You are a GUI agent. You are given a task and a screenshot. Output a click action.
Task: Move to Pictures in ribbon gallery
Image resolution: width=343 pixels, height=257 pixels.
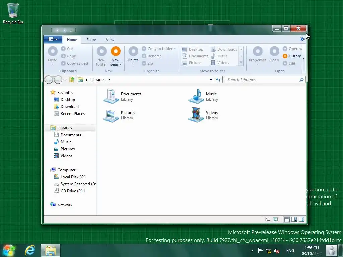click(192, 63)
